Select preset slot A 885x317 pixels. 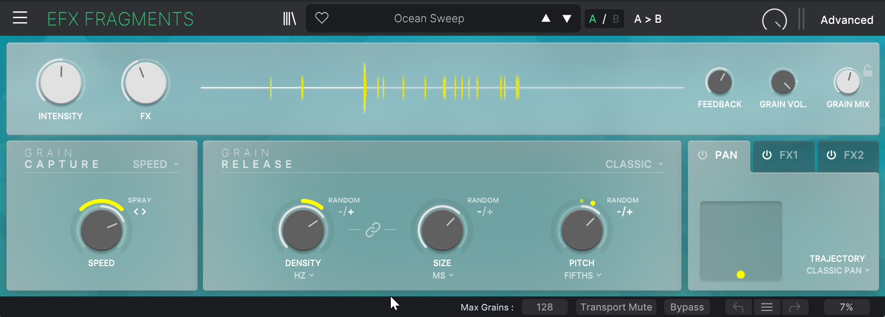(593, 19)
